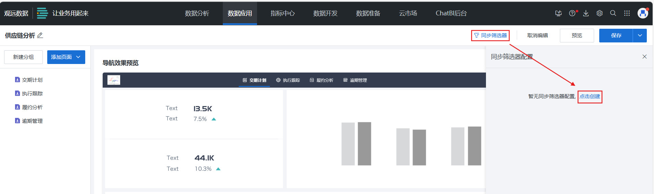Open the user avatar menu
Viewport: 654px width, 194px height.
tap(642, 13)
